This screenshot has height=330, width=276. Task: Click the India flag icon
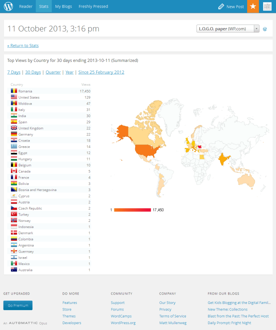tap(14, 116)
